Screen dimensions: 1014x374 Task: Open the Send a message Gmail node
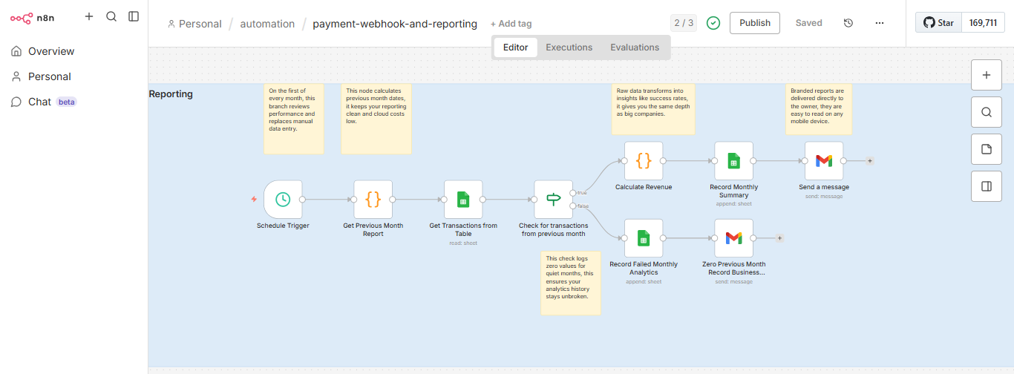pos(824,161)
